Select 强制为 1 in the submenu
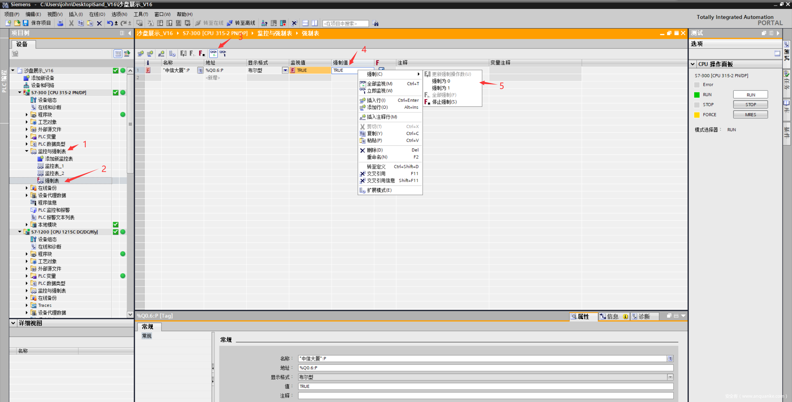 [441, 88]
